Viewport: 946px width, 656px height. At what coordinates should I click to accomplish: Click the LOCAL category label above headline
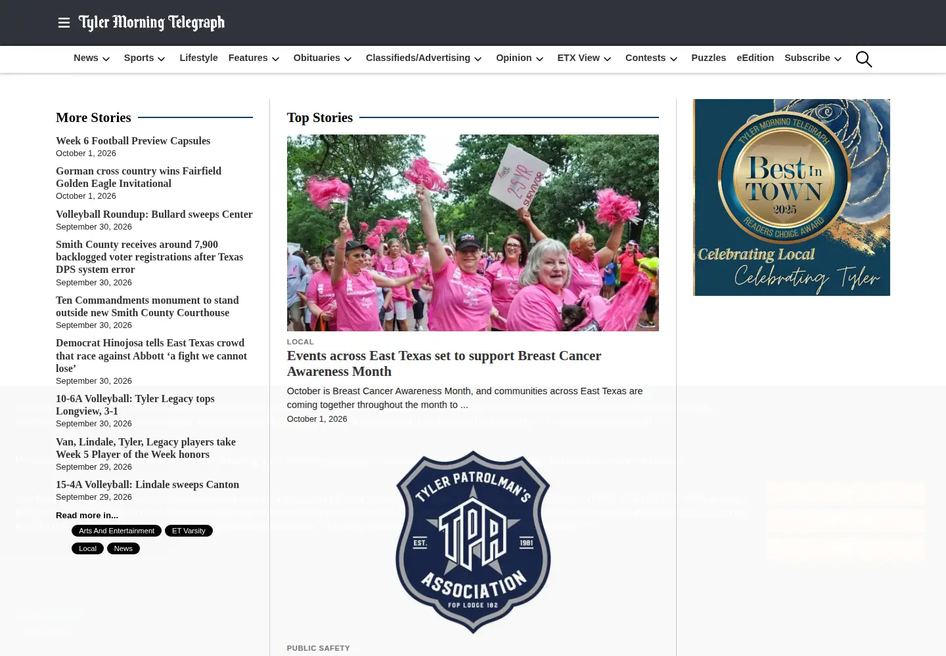[x=300, y=342]
